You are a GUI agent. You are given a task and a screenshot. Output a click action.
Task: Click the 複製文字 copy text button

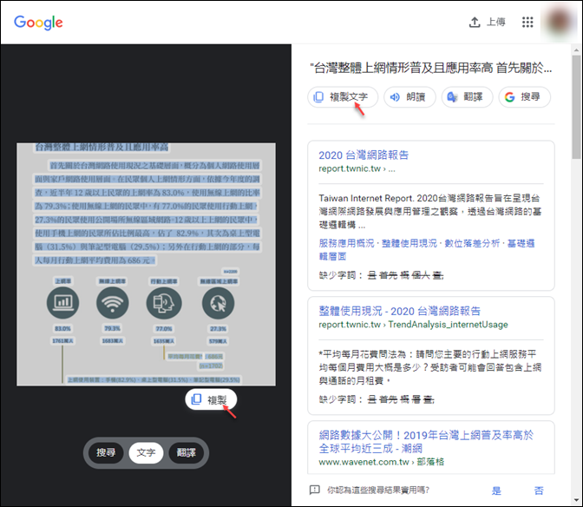pyautogui.click(x=343, y=97)
